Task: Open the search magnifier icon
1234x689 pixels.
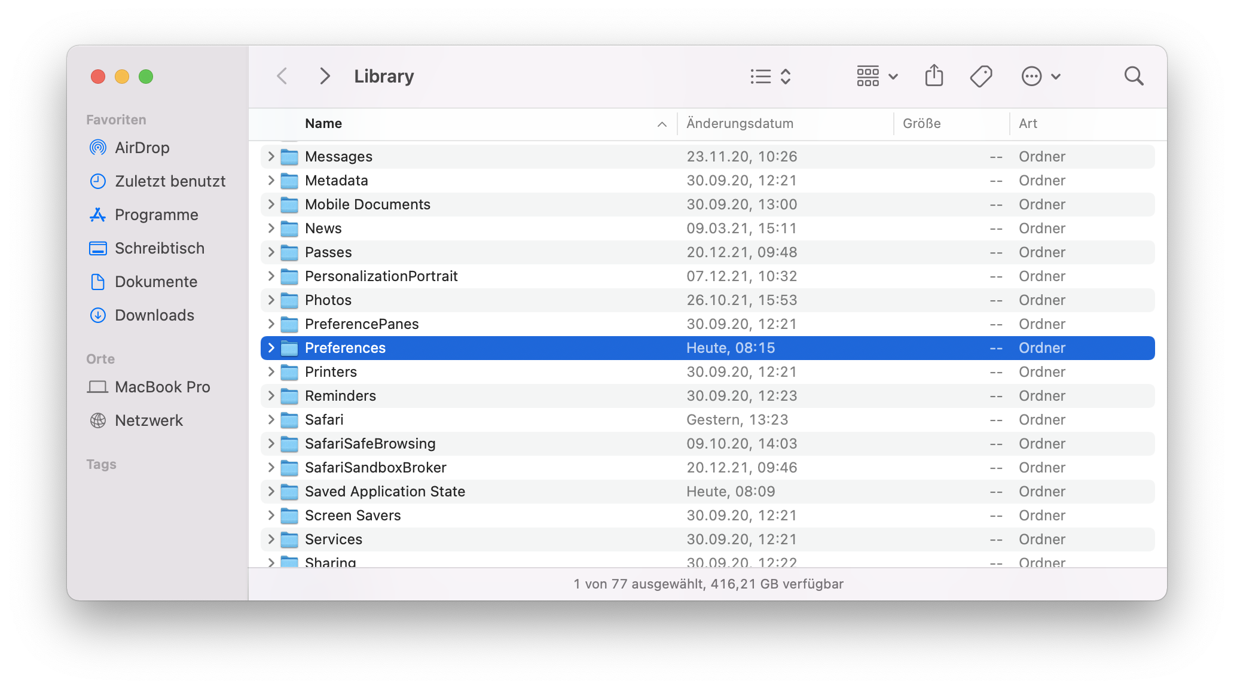Action: (1134, 76)
